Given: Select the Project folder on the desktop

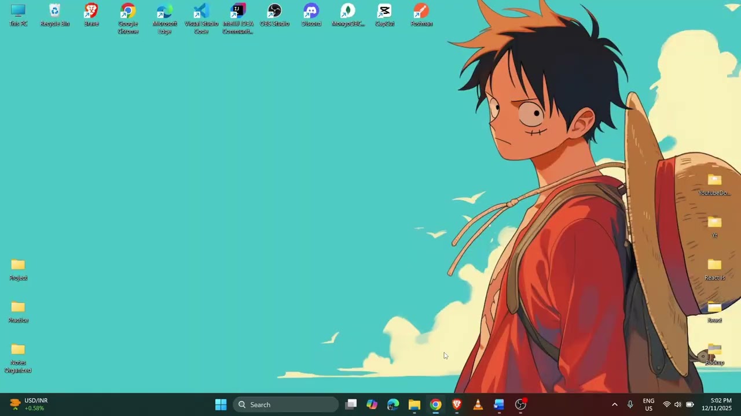Looking at the screenshot, I should point(18,270).
